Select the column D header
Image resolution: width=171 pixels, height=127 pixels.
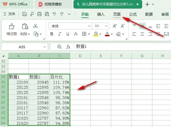(x=80, y=56)
